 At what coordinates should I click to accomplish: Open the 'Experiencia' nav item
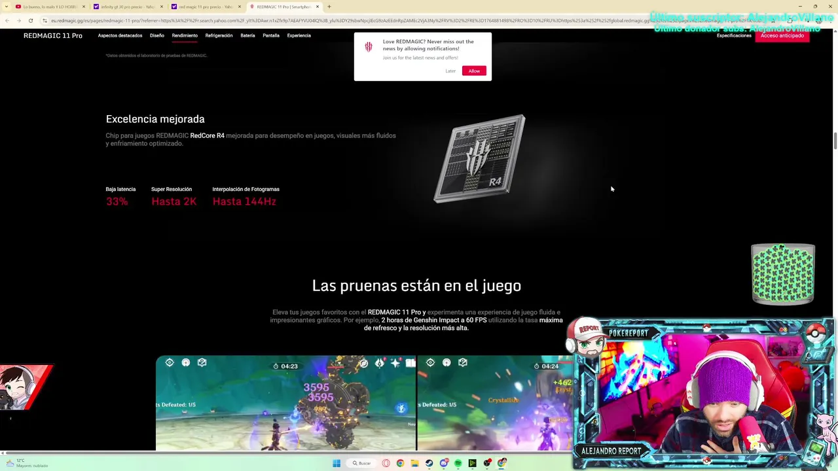tap(299, 35)
